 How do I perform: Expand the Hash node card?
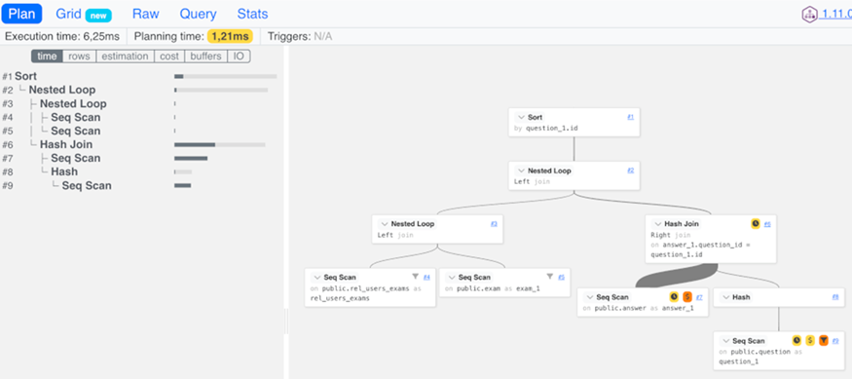pyautogui.click(x=725, y=297)
